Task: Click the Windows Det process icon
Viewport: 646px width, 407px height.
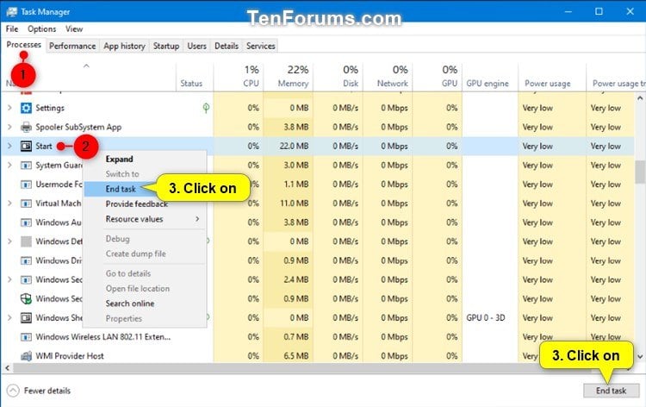Action: 26,241
